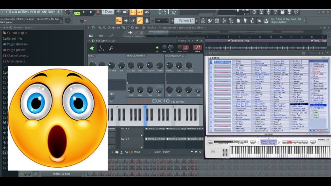Viewport: 331px width, 186px height.
Task: Click the Undo history circular arrow icon
Action: point(254,12)
